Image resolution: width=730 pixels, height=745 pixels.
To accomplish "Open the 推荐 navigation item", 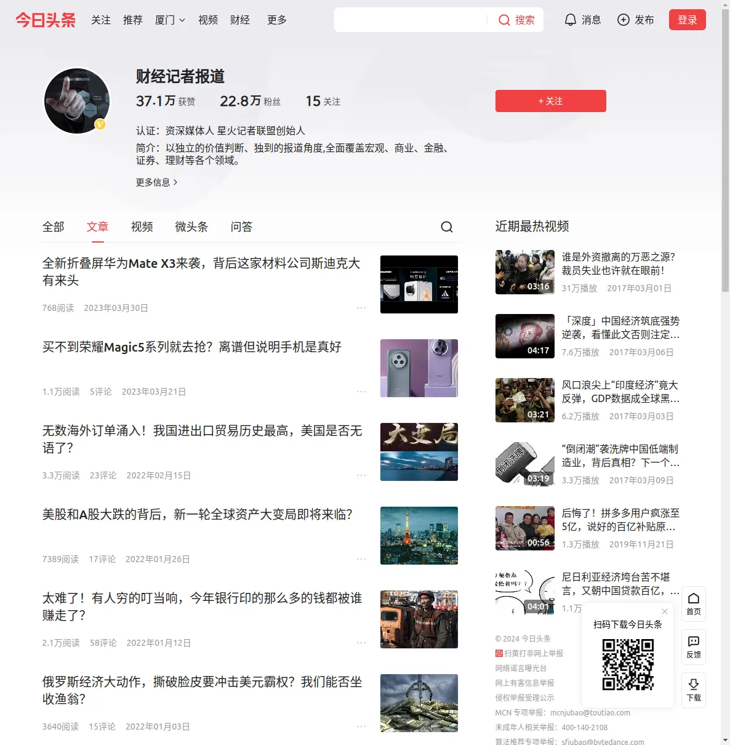I will click(133, 20).
